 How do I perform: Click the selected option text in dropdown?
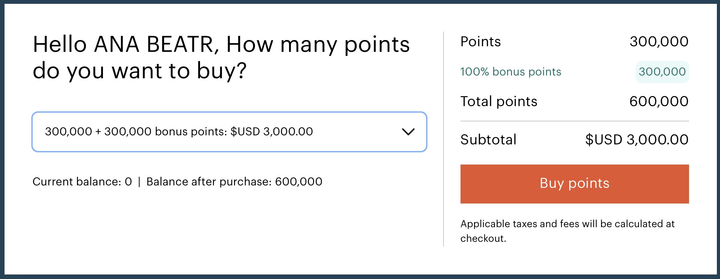point(179,131)
